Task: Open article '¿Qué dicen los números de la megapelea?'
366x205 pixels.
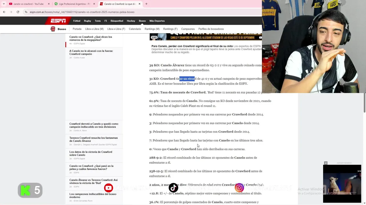Action: [91, 38]
